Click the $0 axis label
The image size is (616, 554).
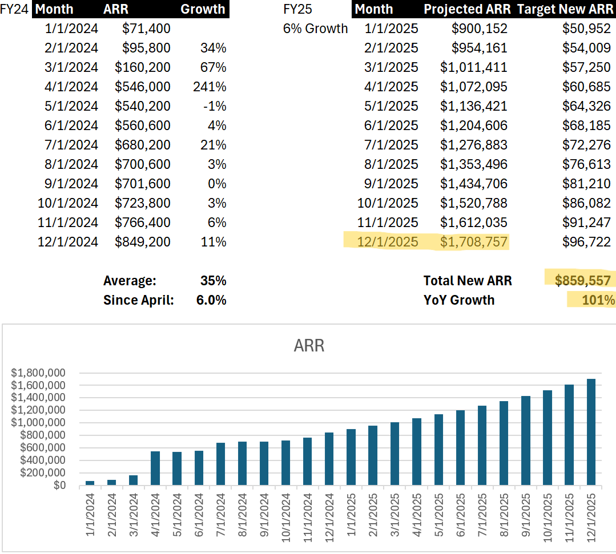pos(60,486)
